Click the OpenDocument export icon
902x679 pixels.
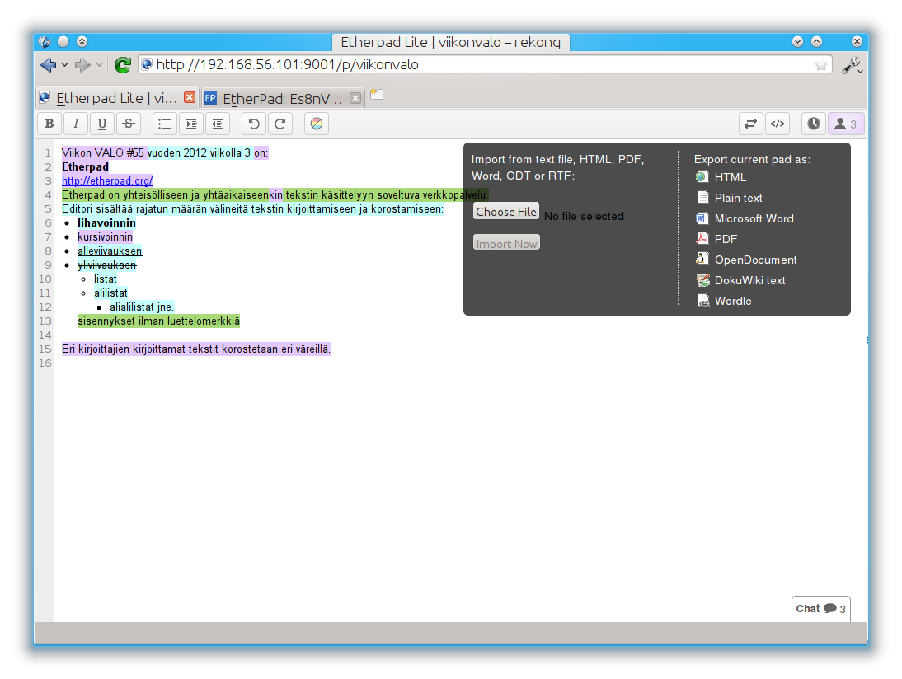click(702, 259)
